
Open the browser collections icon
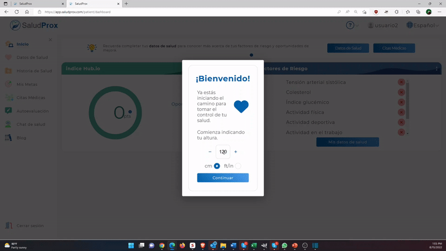pyautogui.click(x=418, y=12)
